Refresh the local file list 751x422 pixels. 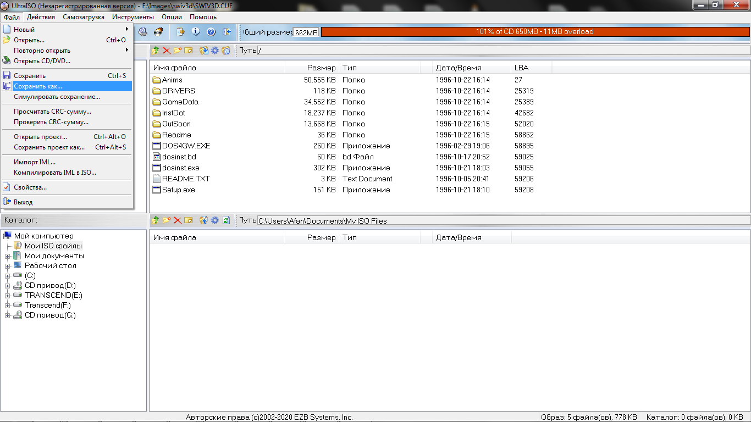226,220
